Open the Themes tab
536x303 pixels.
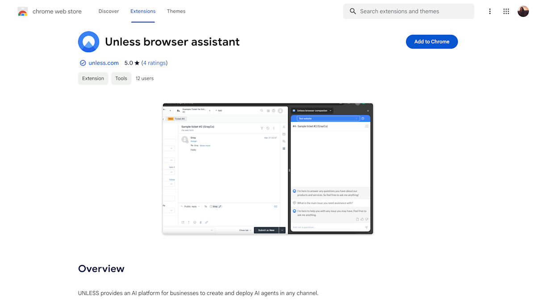tap(176, 11)
